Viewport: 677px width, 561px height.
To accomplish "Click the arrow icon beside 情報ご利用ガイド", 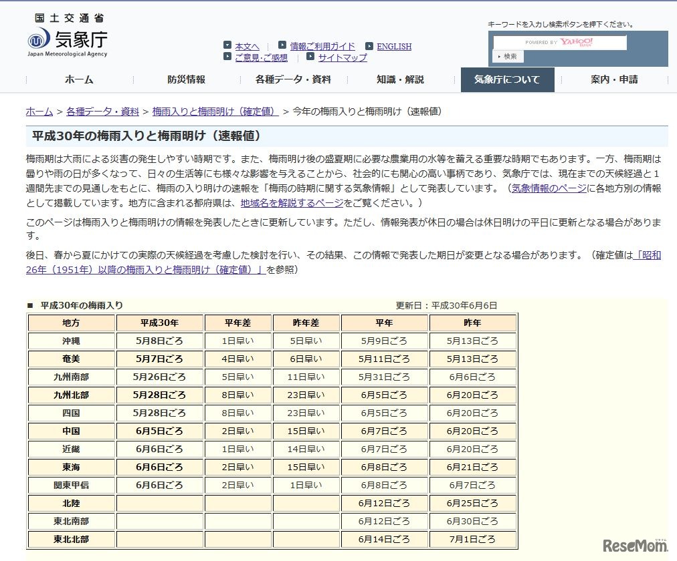I will pyautogui.click(x=282, y=45).
